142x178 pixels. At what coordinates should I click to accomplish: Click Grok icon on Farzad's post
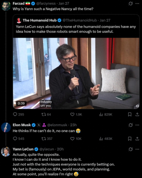click(131, 4)
